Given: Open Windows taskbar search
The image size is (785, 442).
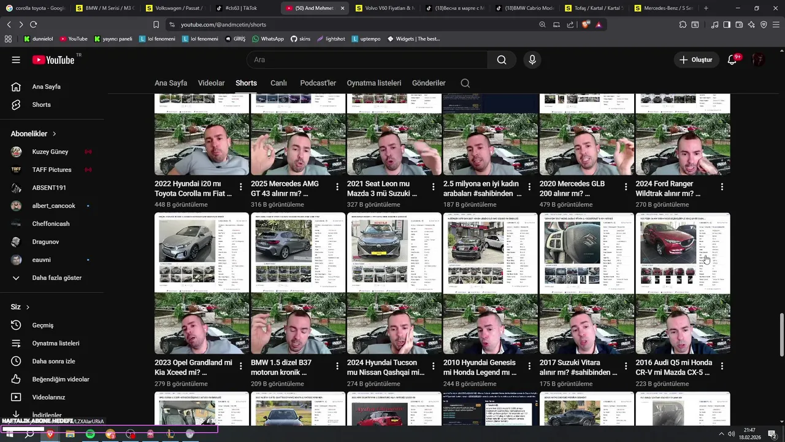Looking at the screenshot, I should 29,434.
